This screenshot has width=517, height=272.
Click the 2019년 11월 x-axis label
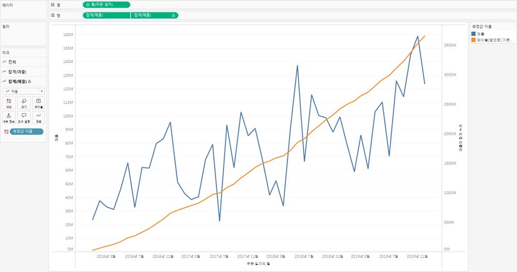tap(417, 256)
